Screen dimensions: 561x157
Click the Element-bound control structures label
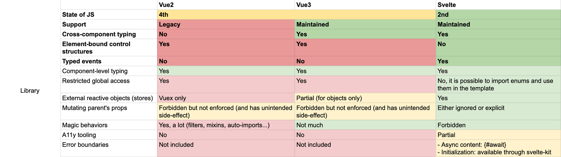click(x=109, y=48)
